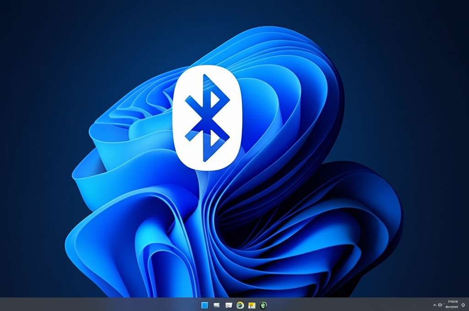This screenshot has width=469, height=311.
Task: Open the Windows Start menu
Action: pyautogui.click(x=205, y=305)
